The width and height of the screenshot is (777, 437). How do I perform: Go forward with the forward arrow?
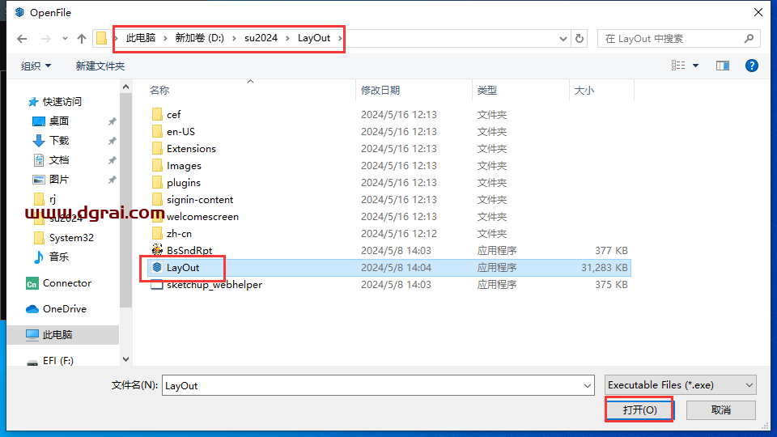pyautogui.click(x=45, y=39)
